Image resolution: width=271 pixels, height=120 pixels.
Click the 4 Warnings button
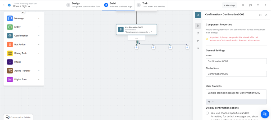coord(229,5)
